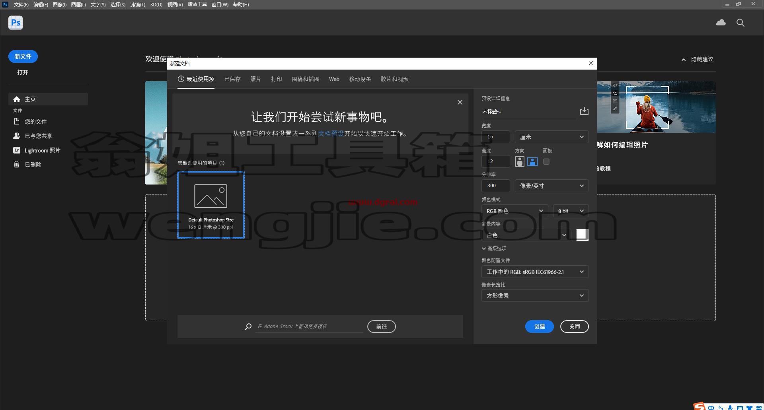
Task: Enable the 画板 artboard checkbox
Action: 546,161
